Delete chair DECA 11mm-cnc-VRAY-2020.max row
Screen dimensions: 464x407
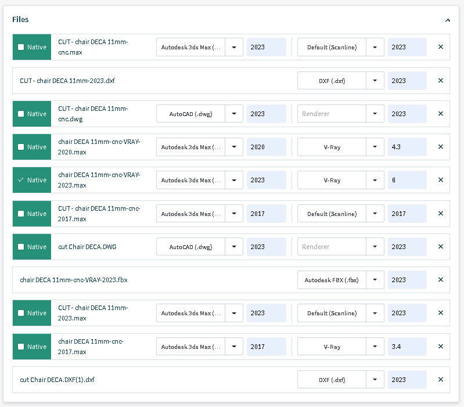[440, 147]
